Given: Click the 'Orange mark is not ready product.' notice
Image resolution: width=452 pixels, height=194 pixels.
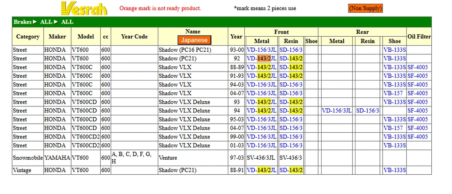Looking at the screenshot, I should click(160, 8).
